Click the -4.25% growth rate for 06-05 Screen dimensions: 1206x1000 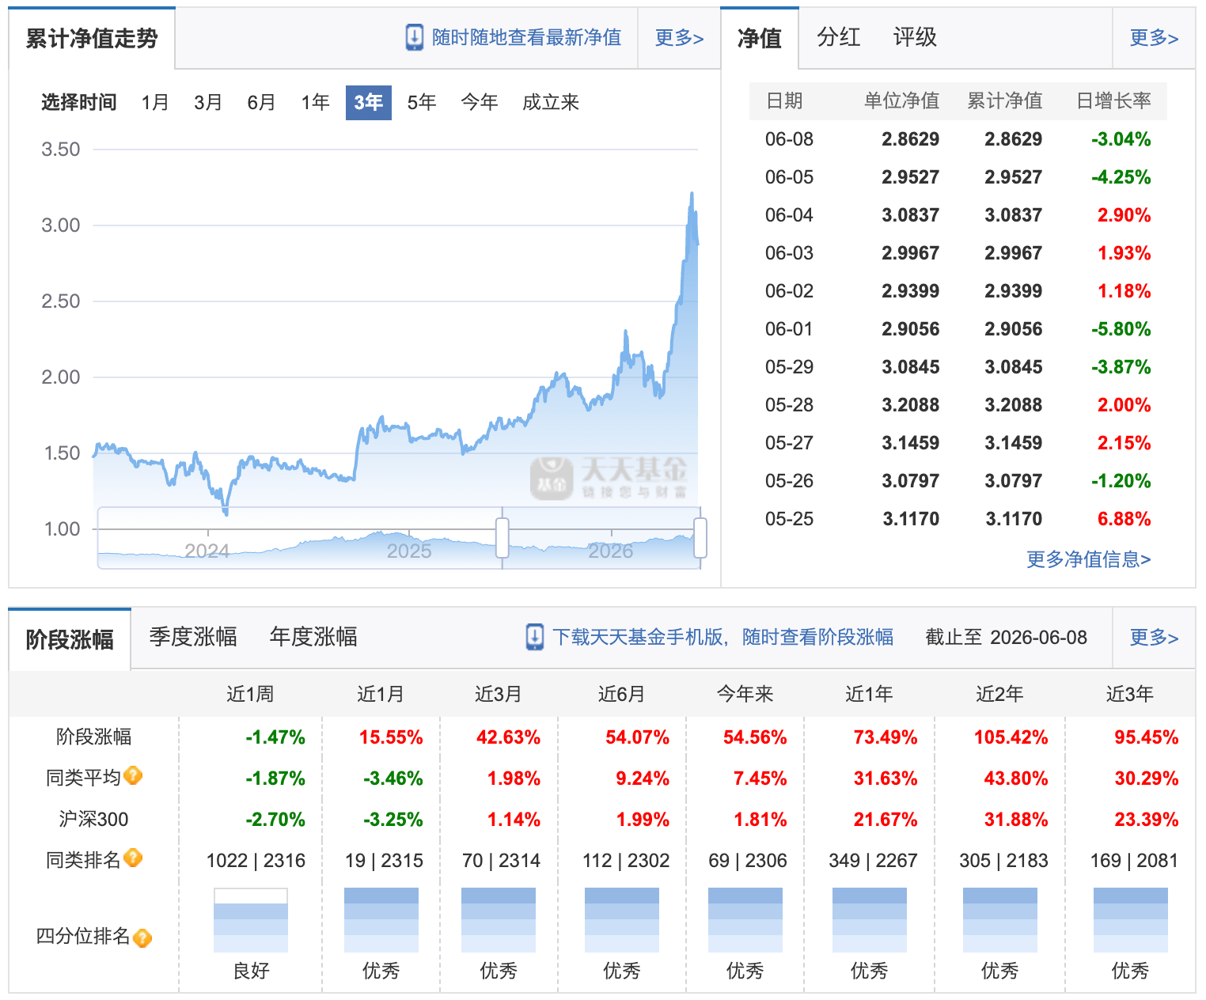tap(1121, 177)
